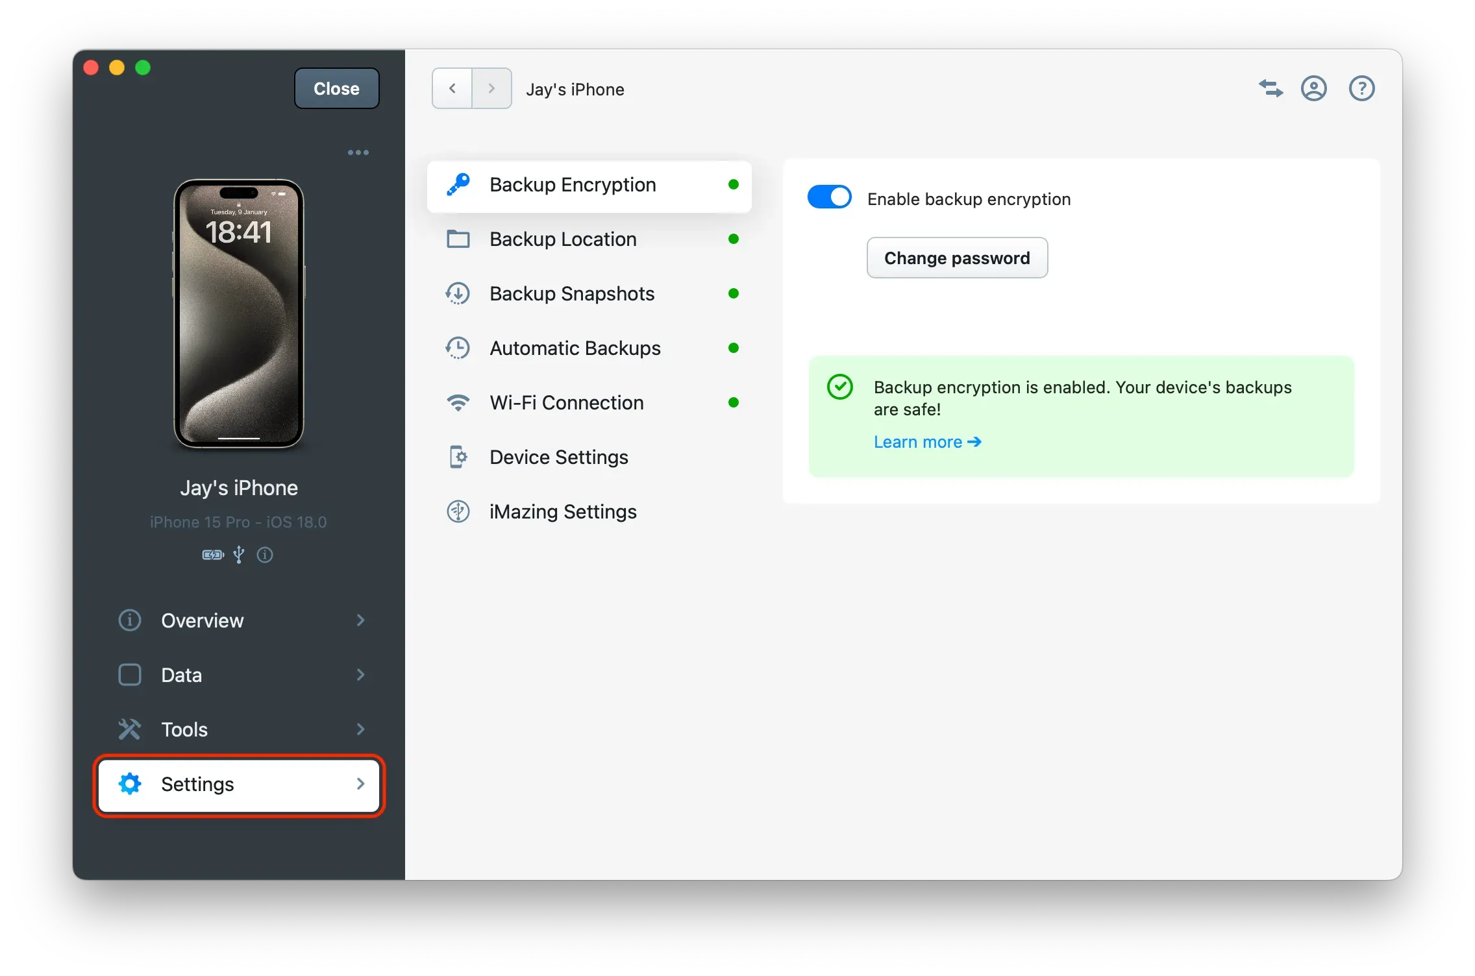Open Automatic Backups using its clock icon
Screen dimensions: 1475x976
coord(458,348)
